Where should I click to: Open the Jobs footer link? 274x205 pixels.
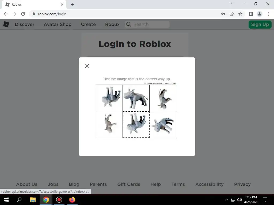point(53,184)
